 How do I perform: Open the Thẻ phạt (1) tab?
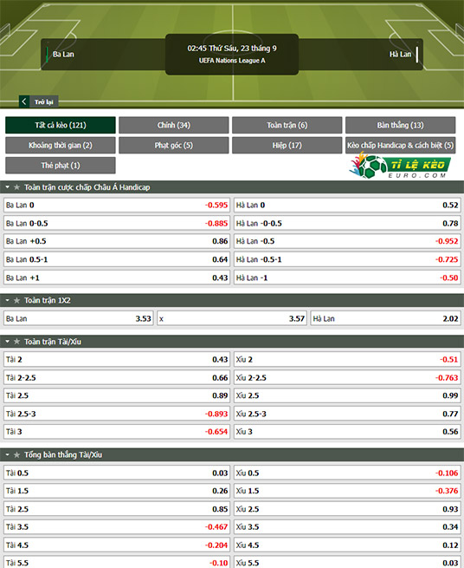[x=61, y=166]
